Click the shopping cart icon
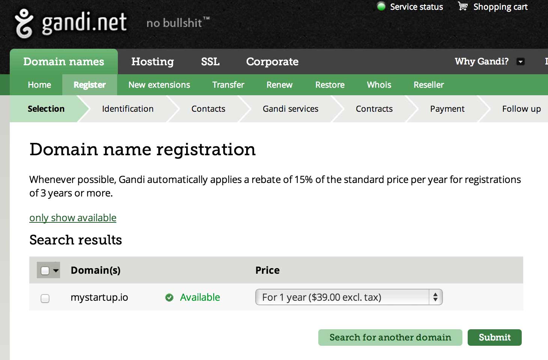 coord(463,6)
